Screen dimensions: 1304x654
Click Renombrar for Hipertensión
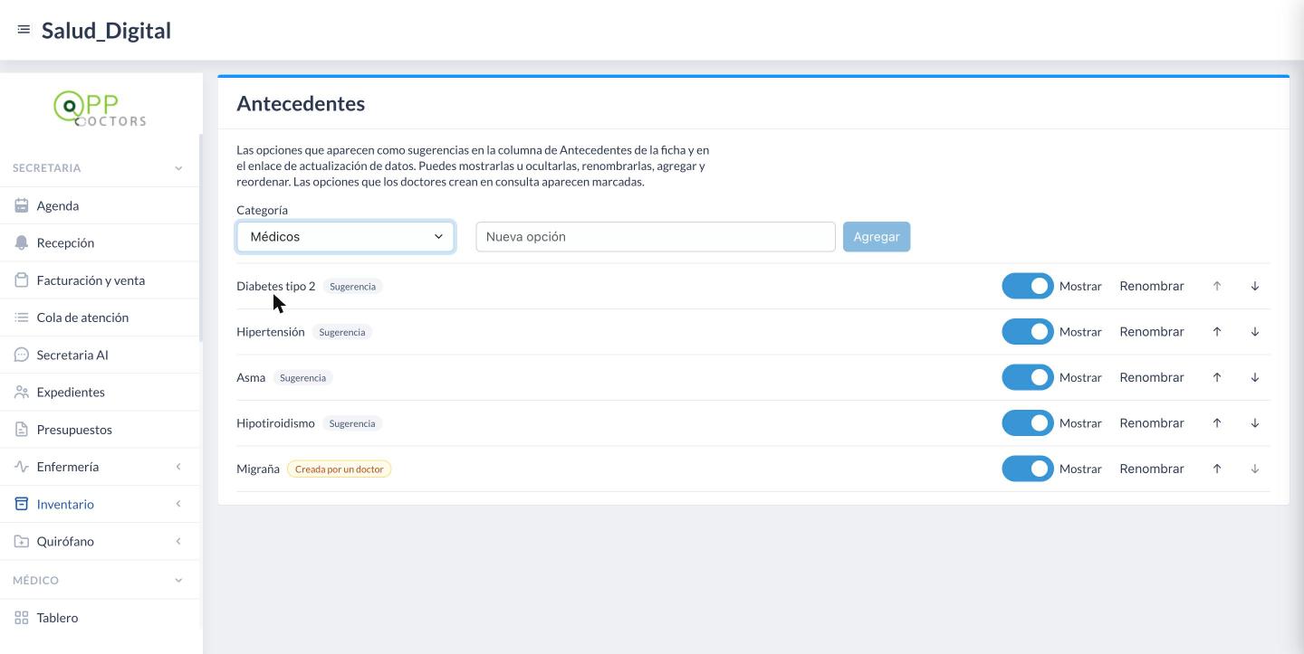tap(1152, 332)
